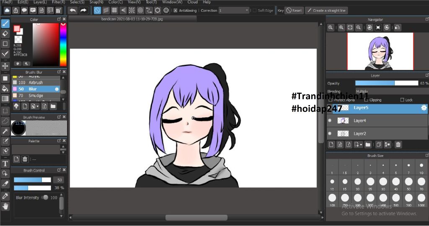
Task: Open the File(F) menu
Action: (x=7, y=2)
